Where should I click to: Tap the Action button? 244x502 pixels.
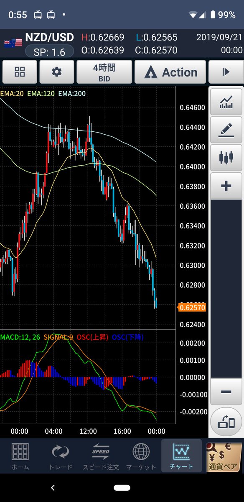point(170,72)
